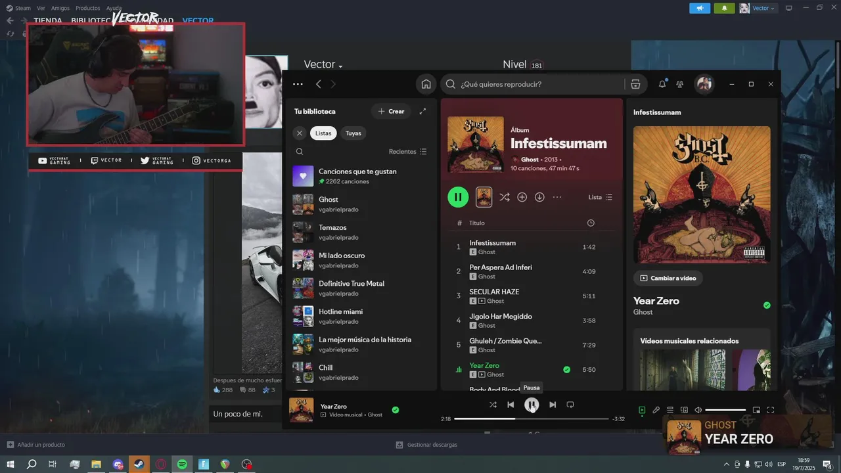The height and width of the screenshot is (473, 841).
Task: Open miniplayer from the player bar
Action: click(756, 410)
